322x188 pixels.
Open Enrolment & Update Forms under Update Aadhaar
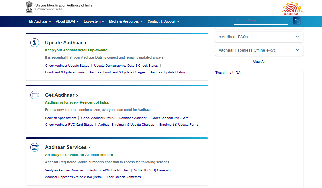(x=65, y=72)
